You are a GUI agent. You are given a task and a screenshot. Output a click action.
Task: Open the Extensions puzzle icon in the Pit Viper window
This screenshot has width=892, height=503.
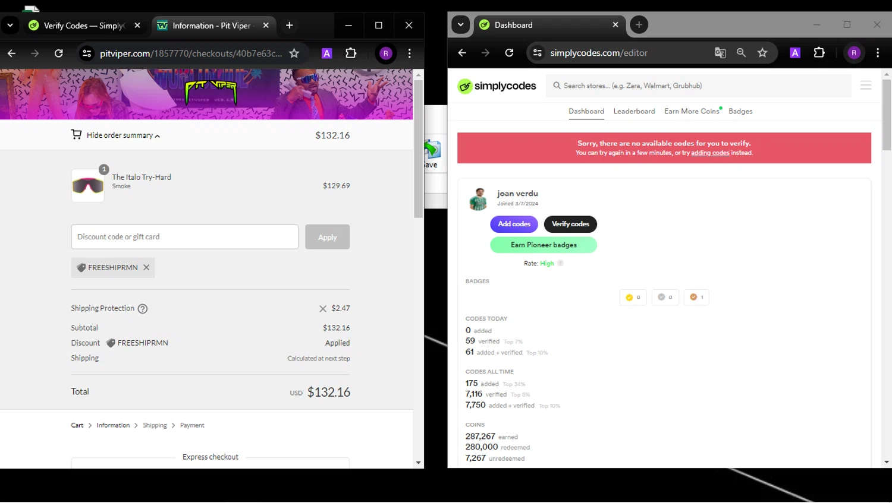[x=351, y=53]
